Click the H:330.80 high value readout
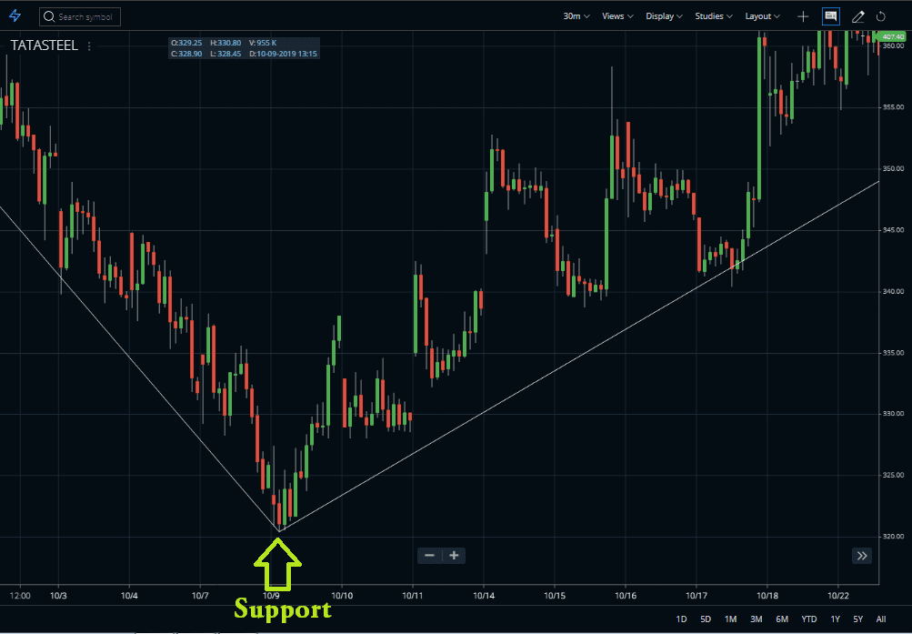This screenshot has height=634, width=912. coord(225,43)
